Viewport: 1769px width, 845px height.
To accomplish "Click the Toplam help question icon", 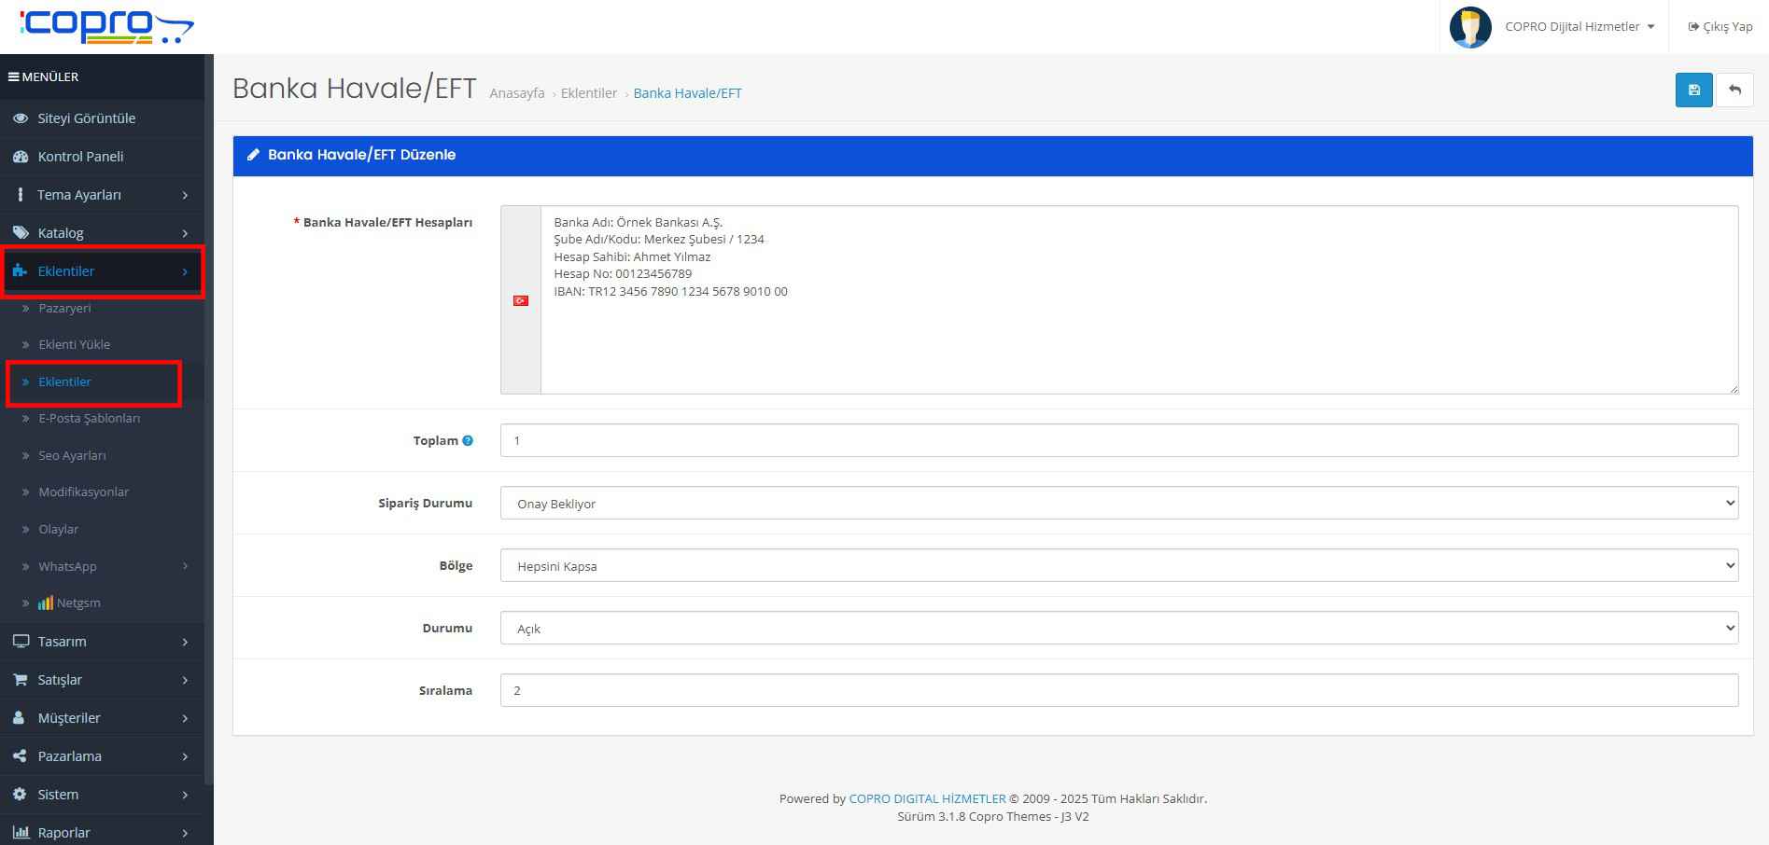I will pyautogui.click(x=468, y=440).
